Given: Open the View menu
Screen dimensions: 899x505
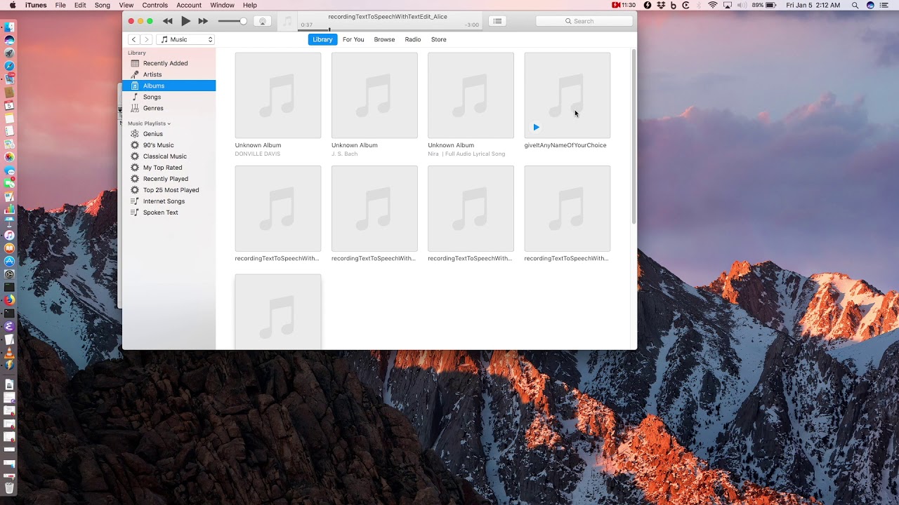Looking at the screenshot, I should (126, 5).
